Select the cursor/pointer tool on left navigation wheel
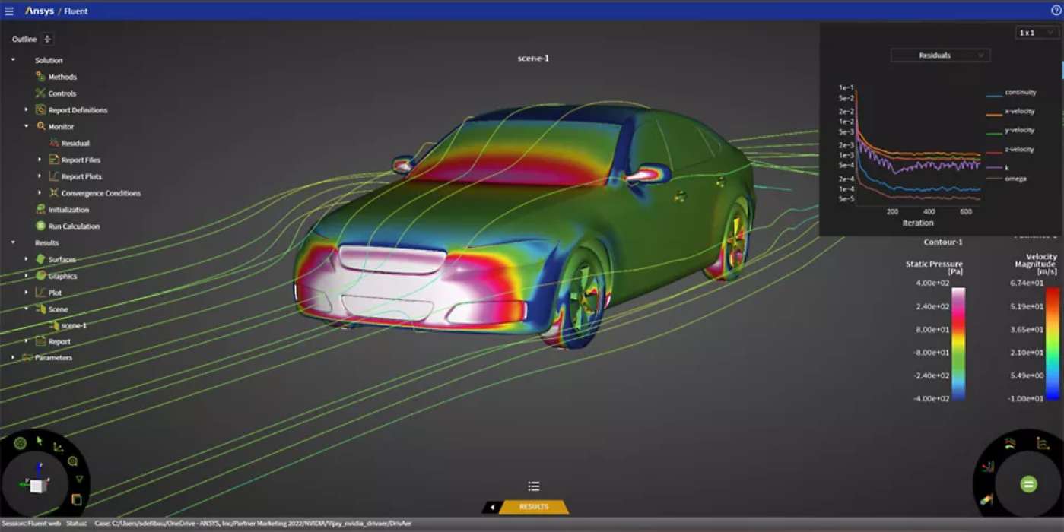 40,441
